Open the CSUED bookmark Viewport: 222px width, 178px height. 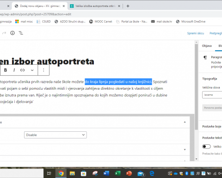coord(44,22)
